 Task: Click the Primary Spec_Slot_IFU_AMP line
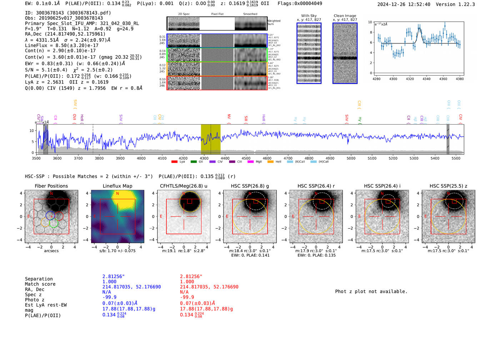pyautogui.click(x=82, y=24)
